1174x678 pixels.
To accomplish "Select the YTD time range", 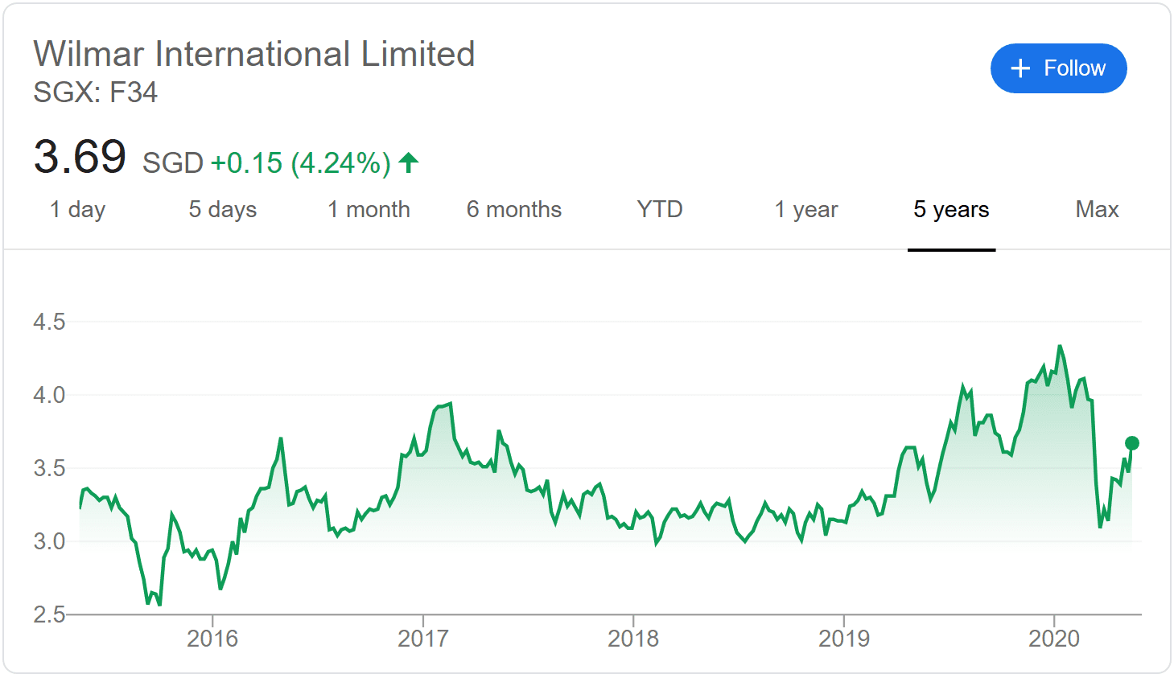I will point(660,210).
